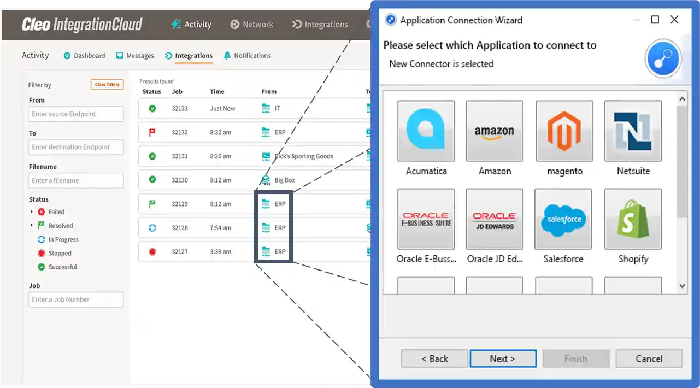Click the Big Box source name
This screenshot has width=700, height=388.
coord(285,180)
